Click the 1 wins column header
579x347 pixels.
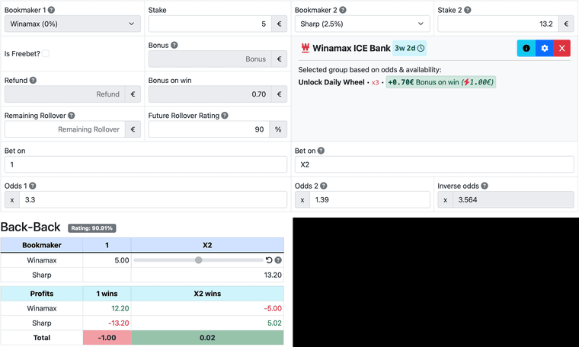pyautogui.click(x=107, y=294)
